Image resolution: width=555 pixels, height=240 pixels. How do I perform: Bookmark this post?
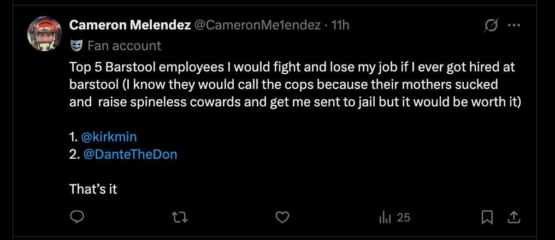(x=487, y=218)
